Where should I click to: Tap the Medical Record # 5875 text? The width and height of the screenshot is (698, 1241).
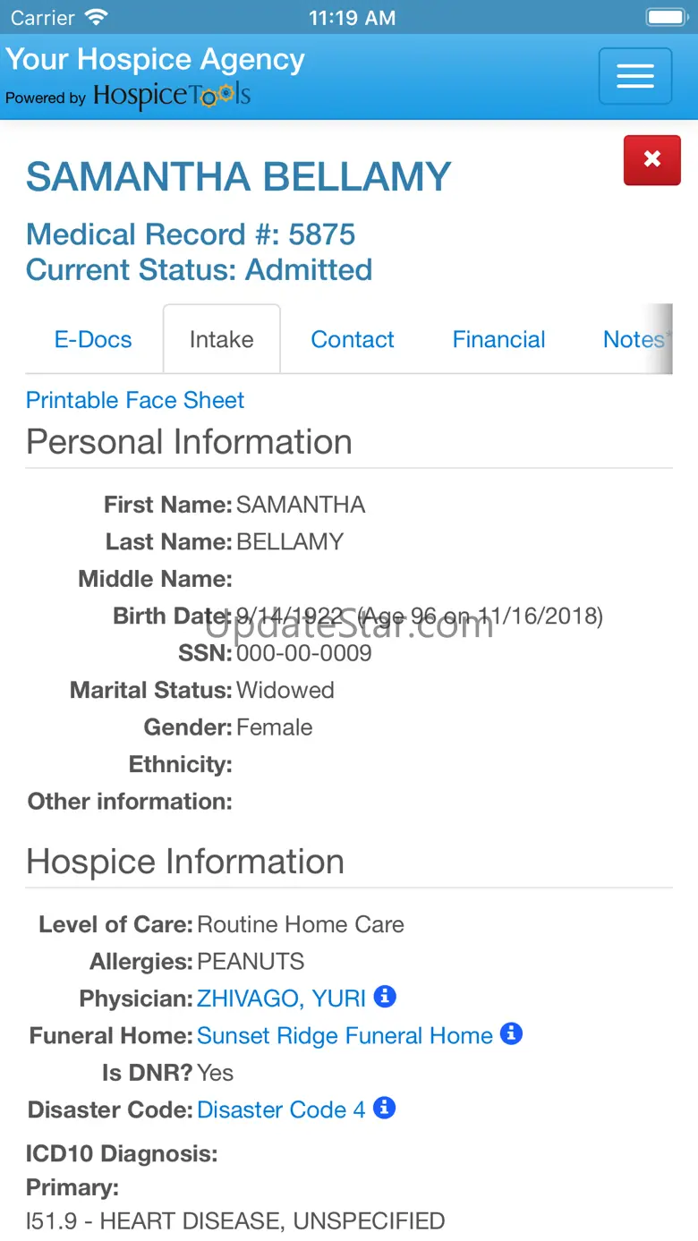[x=191, y=234]
